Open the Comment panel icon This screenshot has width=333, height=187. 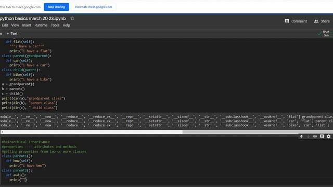pyautogui.click(x=287, y=21)
